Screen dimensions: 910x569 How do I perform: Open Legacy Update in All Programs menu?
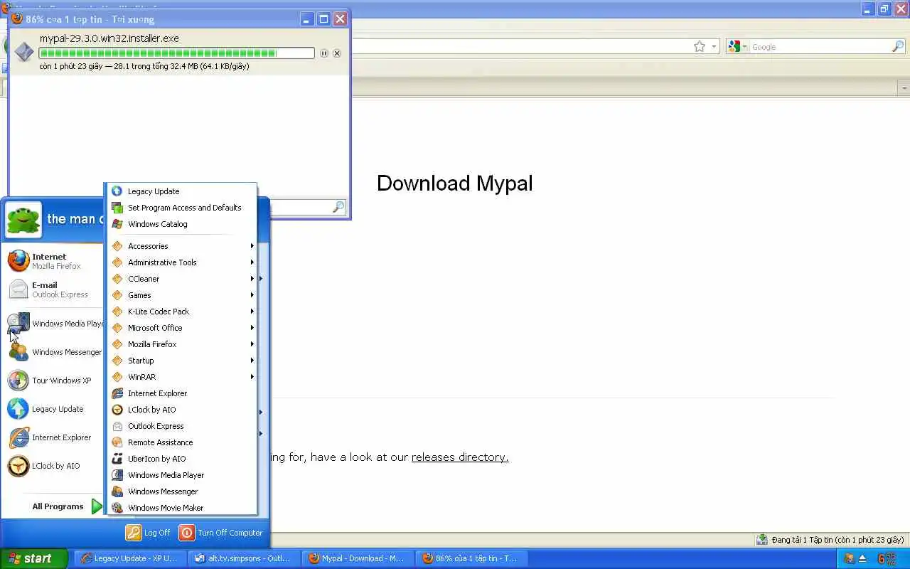click(181, 191)
